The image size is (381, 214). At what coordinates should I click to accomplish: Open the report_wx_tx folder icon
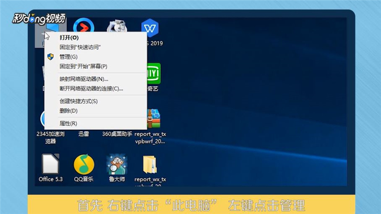pos(150,165)
